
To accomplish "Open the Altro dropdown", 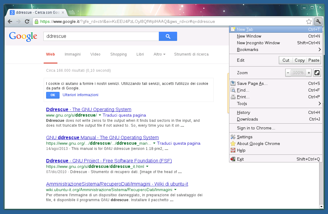I will pyautogui.click(x=159, y=54).
